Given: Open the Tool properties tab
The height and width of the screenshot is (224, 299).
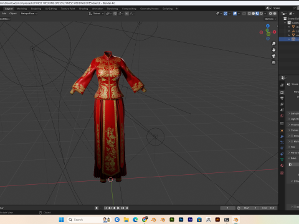Looking at the screenshot, I should [282, 85].
